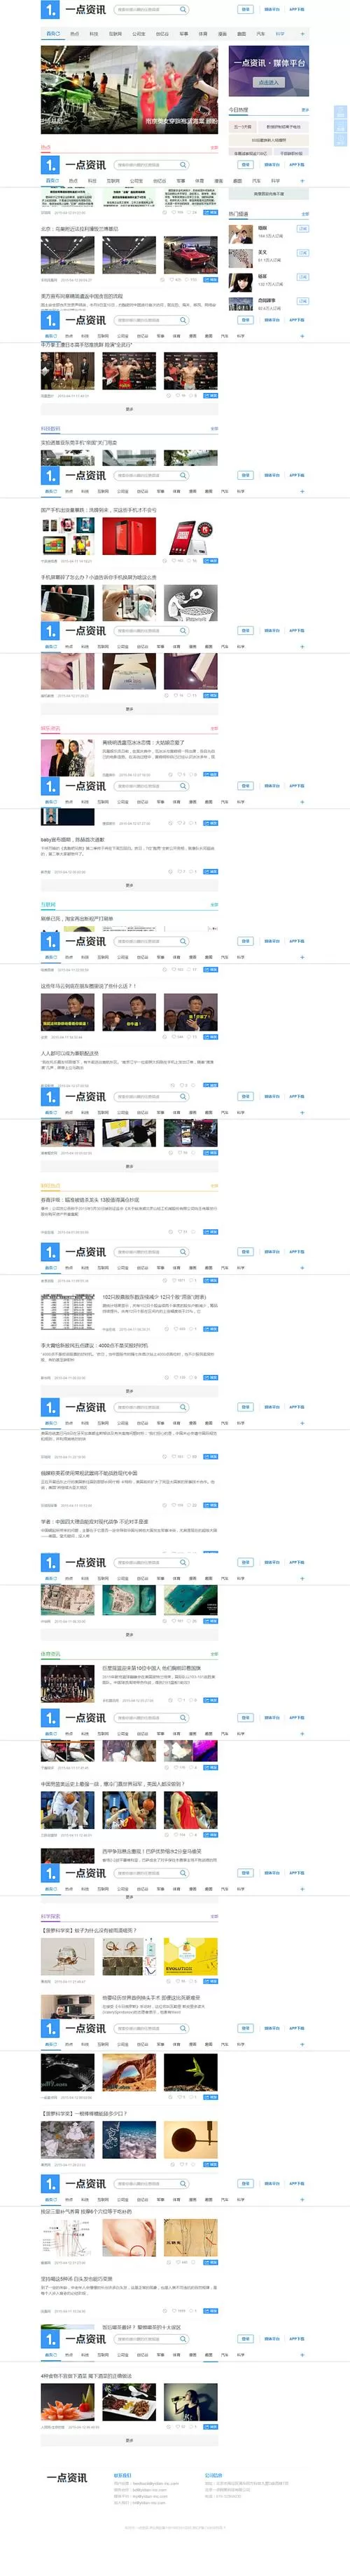
Task: Open the 西甲争冠 article headline
Action: click(x=150, y=1851)
